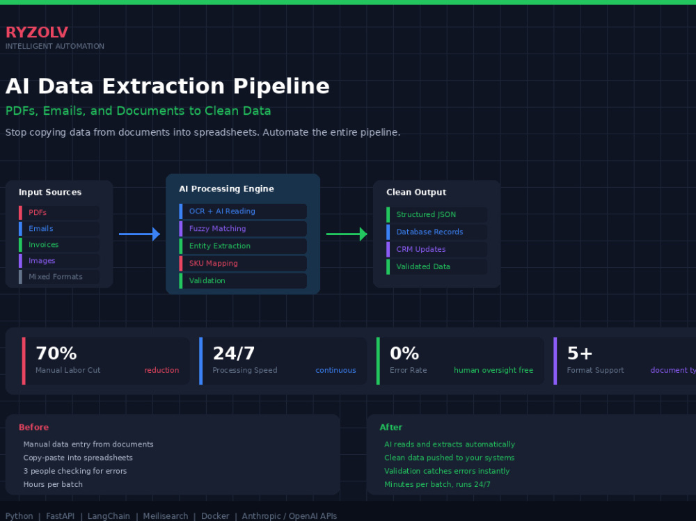Select the Invoices input source row
This screenshot has height=521, width=696.
59,245
